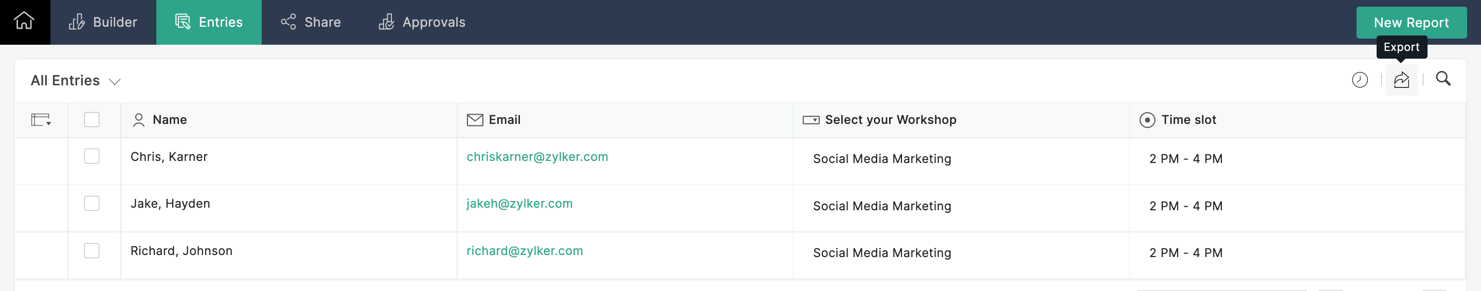Click the clock history icon

[x=1359, y=80]
